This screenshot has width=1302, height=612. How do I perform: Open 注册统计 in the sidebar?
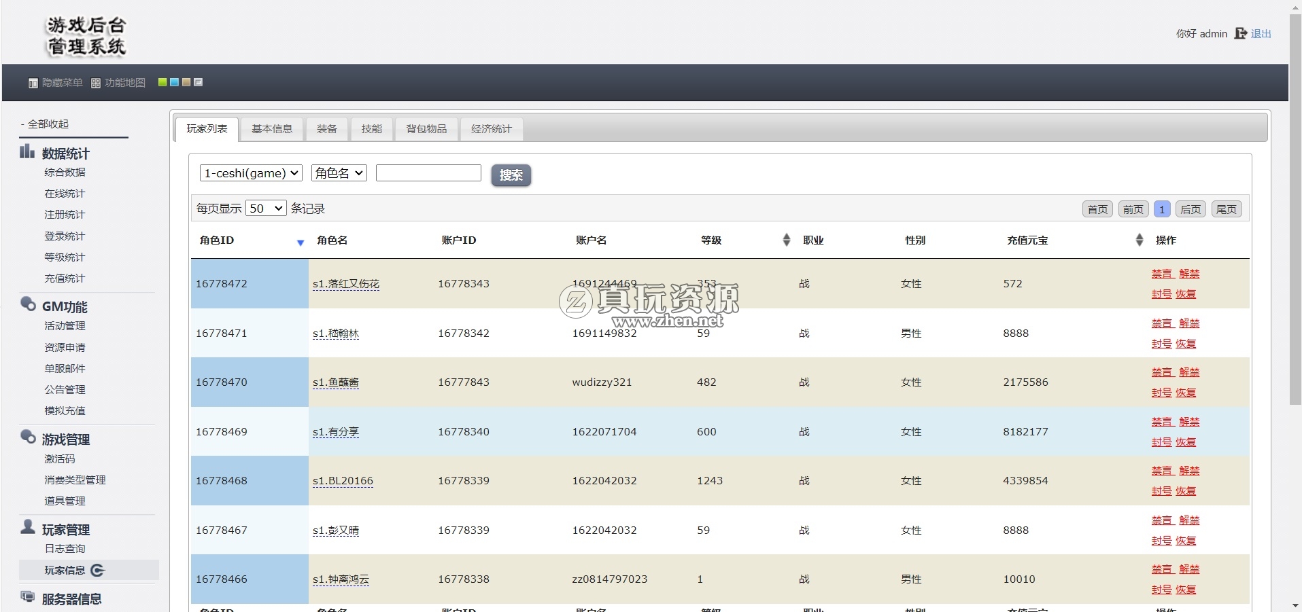click(x=65, y=215)
